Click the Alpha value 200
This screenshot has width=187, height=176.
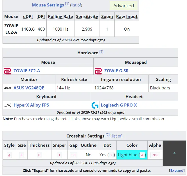point(155,155)
